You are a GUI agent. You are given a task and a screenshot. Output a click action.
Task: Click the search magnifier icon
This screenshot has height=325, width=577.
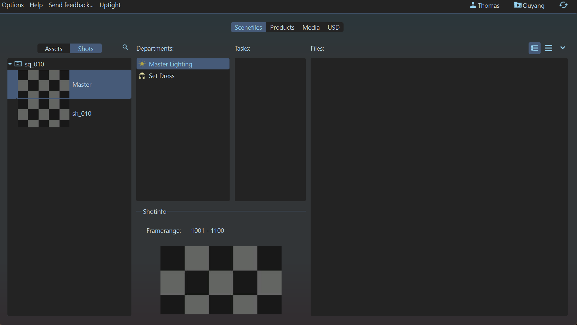point(125,47)
